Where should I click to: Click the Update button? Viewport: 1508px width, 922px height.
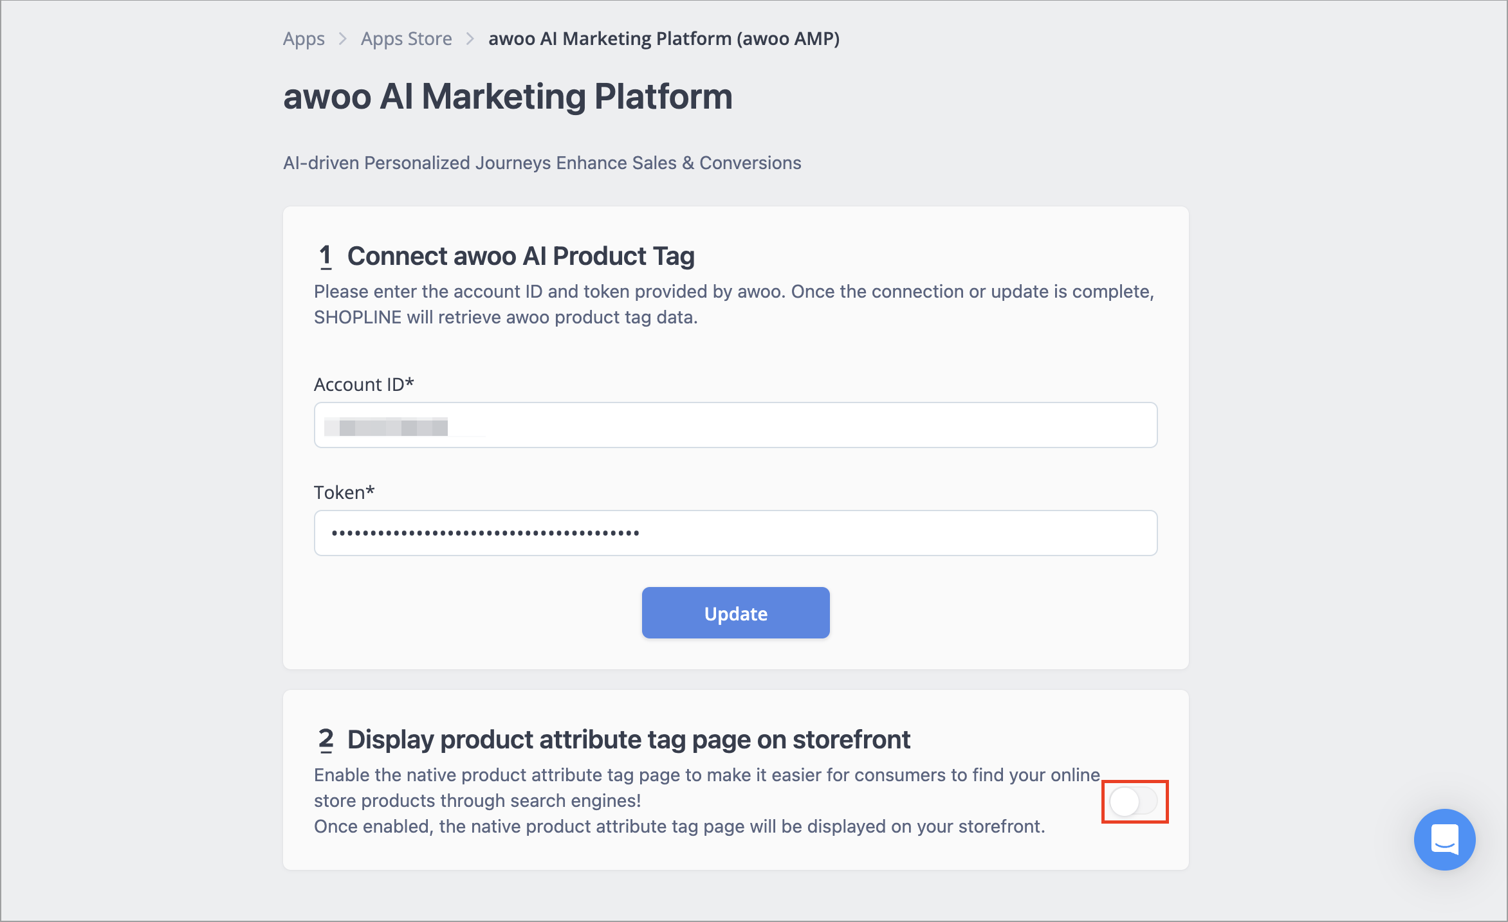pos(735,613)
